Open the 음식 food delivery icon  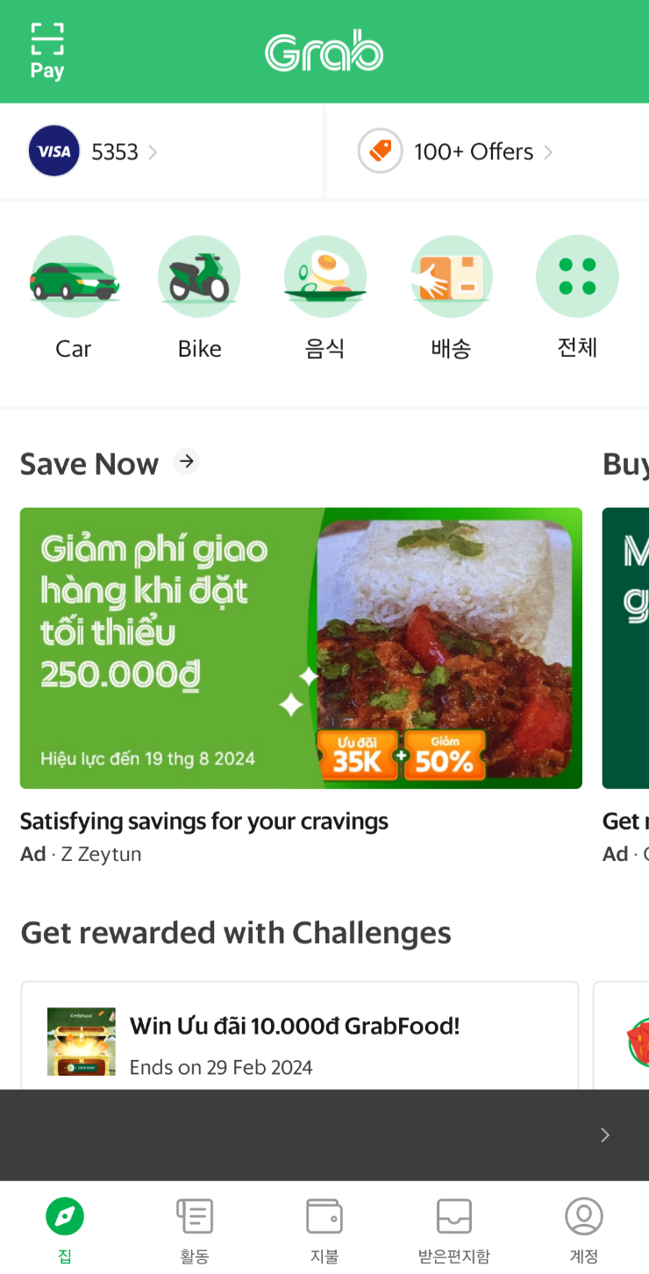point(324,277)
